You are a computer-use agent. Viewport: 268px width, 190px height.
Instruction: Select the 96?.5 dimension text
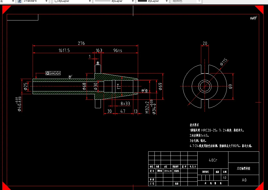[x=118, y=50]
